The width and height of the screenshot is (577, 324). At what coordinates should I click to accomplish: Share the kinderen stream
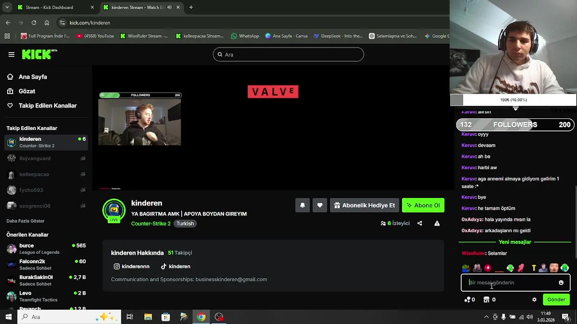click(420, 223)
